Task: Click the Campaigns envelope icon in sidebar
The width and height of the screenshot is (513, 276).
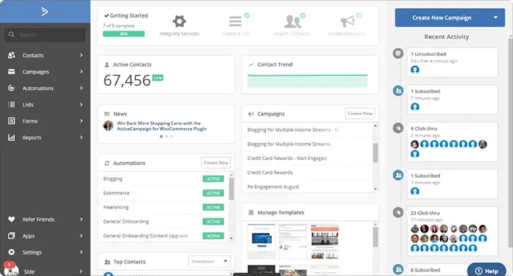Action: point(11,72)
